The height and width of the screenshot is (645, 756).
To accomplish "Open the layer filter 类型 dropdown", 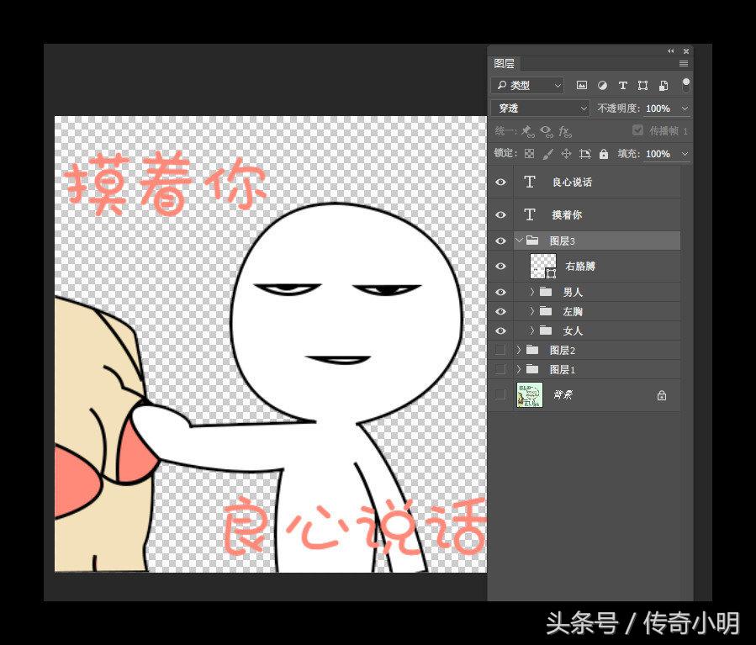I will 527,85.
